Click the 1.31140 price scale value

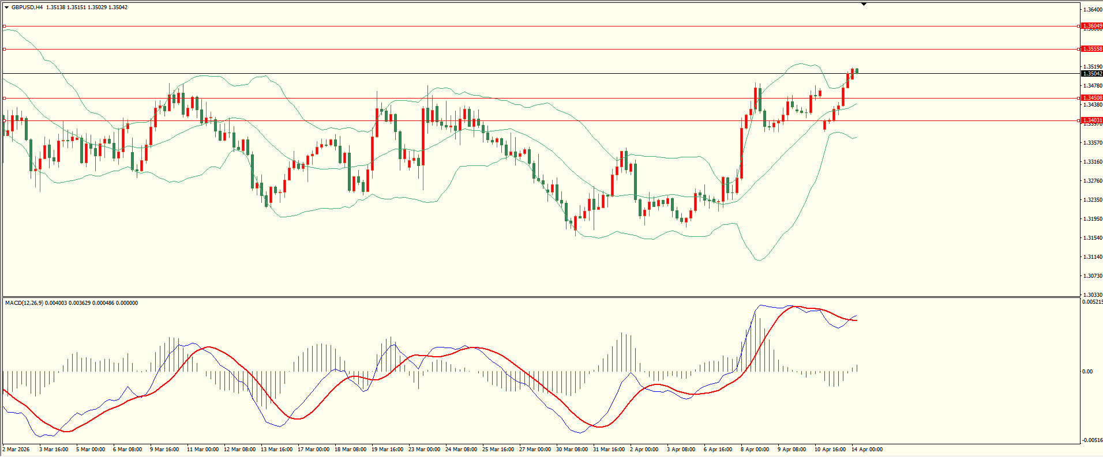pos(1092,257)
